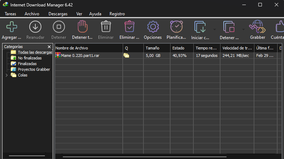This screenshot has height=159, width=284.
Task: Expand the Colas tree node
Action: (x=6, y=75)
